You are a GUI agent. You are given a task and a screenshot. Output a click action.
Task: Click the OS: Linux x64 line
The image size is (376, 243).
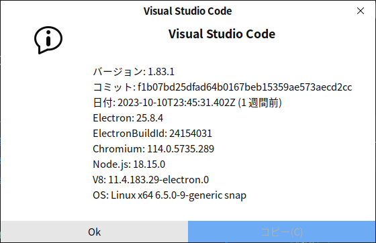click(x=169, y=195)
